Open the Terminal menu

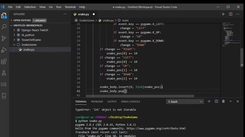click(x=70, y=7)
